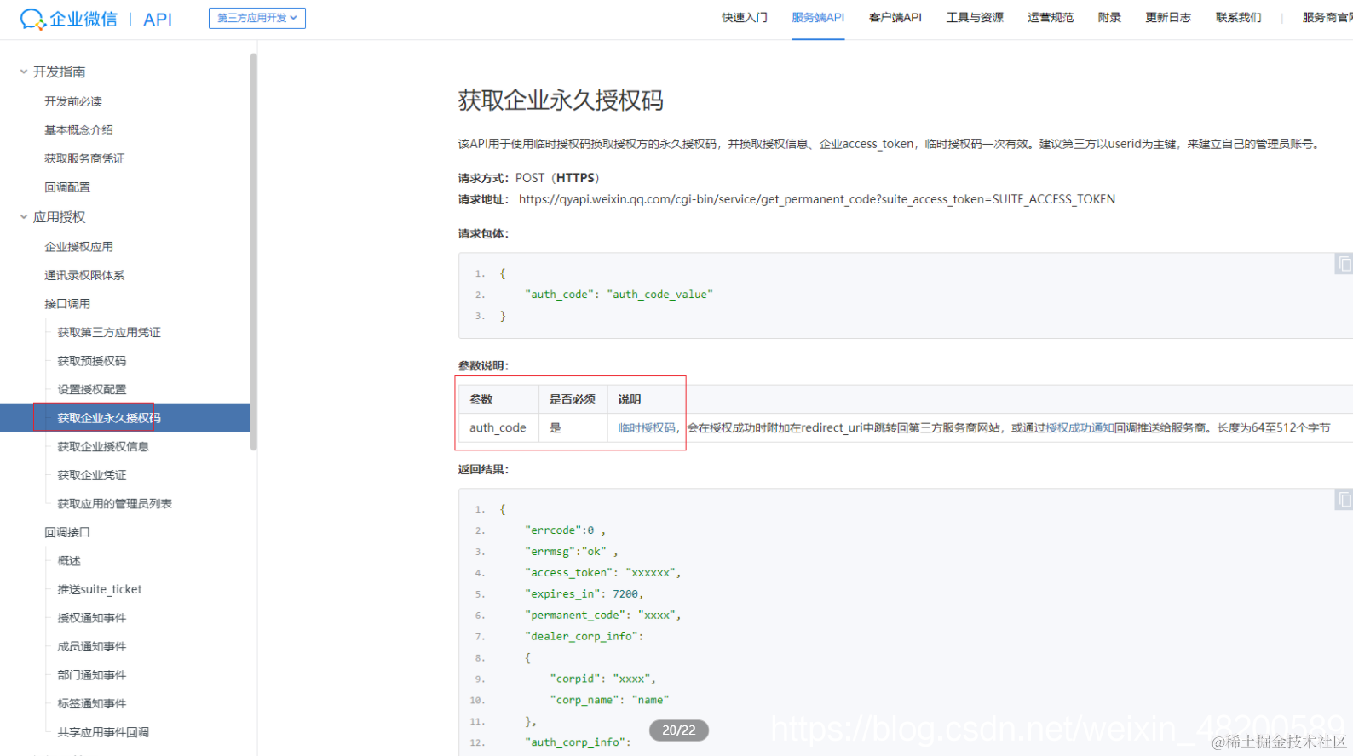1353x756 pixels.
Task: Go to 运营规范 tab
Action: tap(1051, 18)
